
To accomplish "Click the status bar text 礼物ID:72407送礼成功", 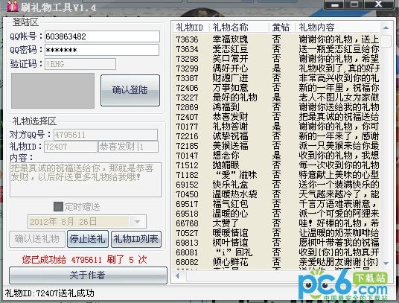I will [x=50, y=293].
